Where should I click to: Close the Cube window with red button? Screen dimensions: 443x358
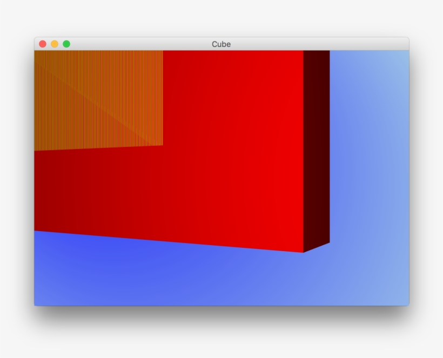[x=43, y=44]
